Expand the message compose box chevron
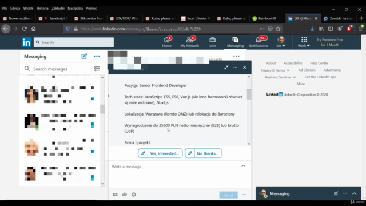Screen dimensions: 366x206 coord(243,166)
